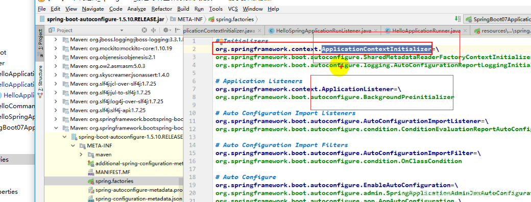Viewport: 531px width, 202px height.
Task: Open the Build menu
Action: tap(183, 9)
